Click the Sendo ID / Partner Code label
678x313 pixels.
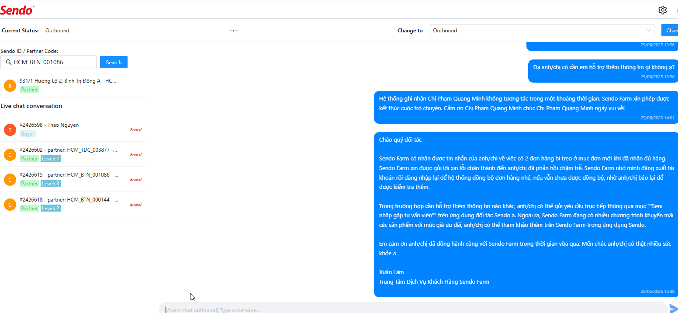pos(29,51)
